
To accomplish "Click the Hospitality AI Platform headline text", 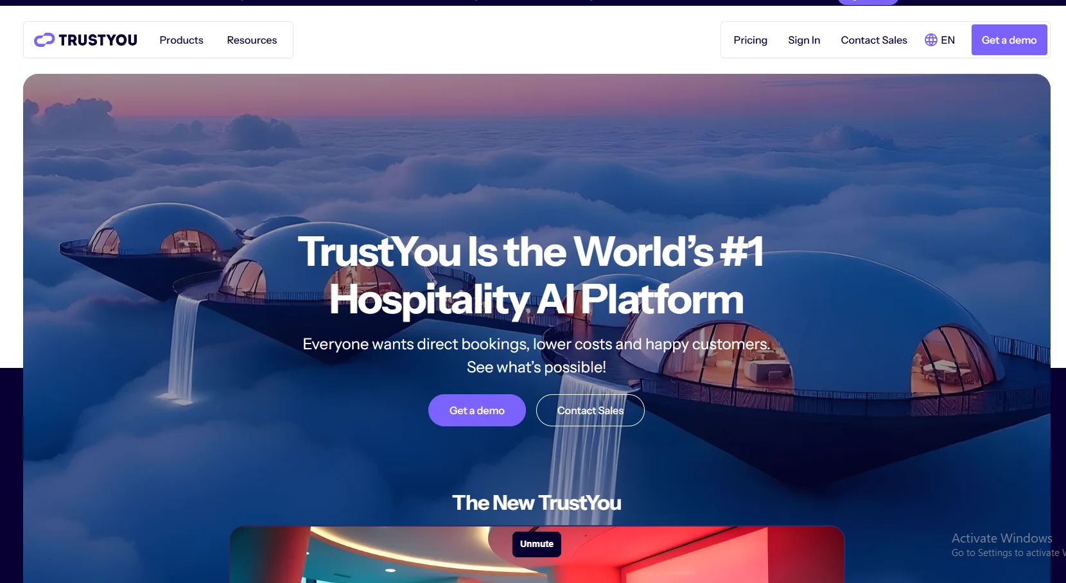I will (x=537, y=300).
